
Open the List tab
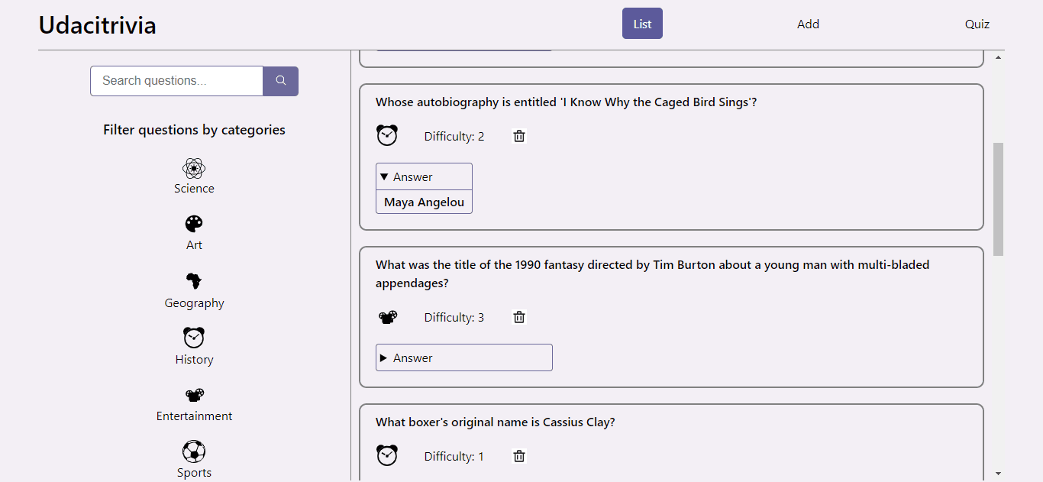(x=642, y=24)
